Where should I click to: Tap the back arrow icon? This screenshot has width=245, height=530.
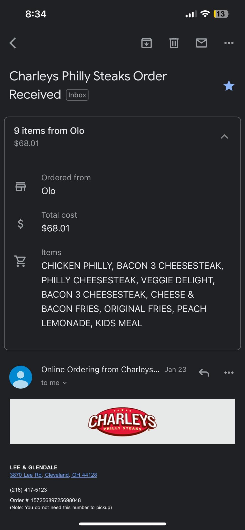(13, 43)
